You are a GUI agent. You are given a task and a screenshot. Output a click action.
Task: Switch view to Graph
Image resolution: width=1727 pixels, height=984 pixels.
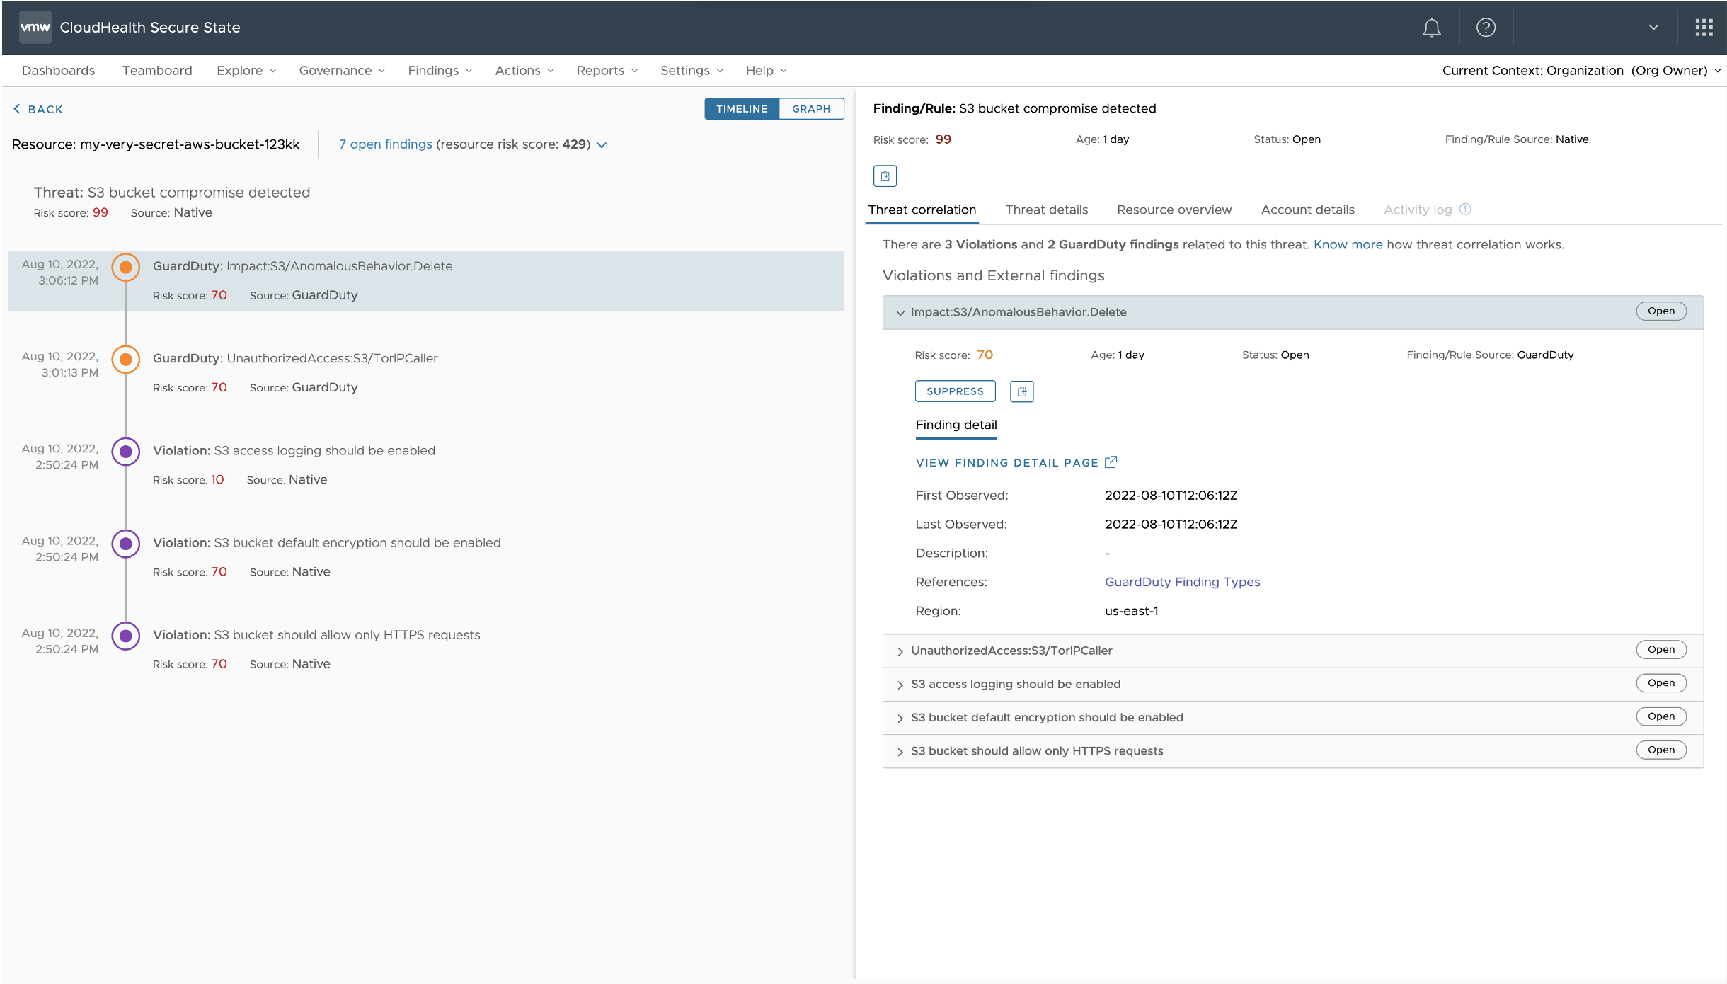click(811, 109)
